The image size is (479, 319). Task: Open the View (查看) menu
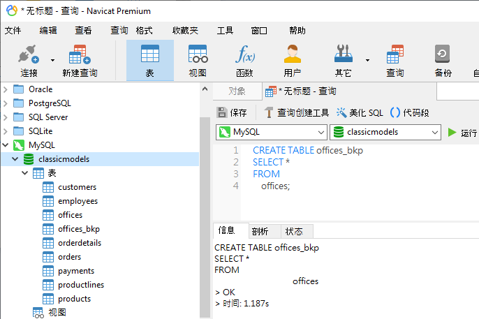83,31
